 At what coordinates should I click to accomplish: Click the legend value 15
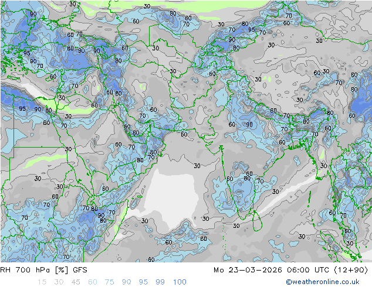(x=42, y=282)
